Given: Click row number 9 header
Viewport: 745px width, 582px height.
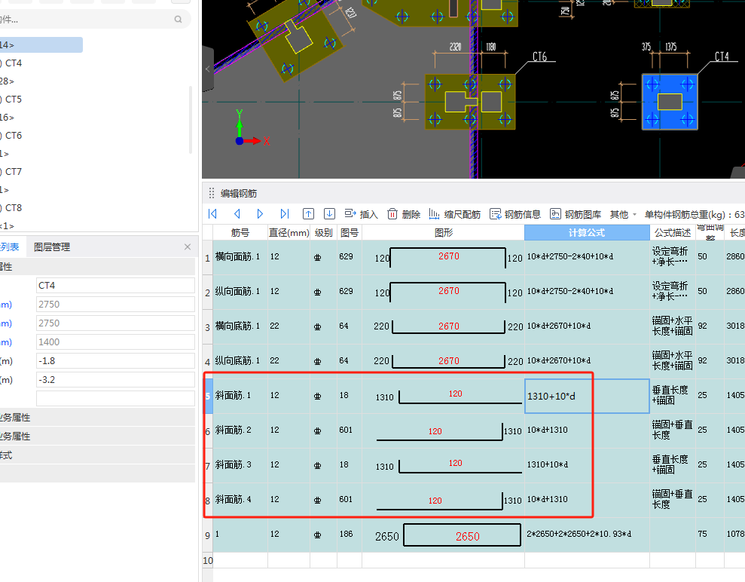Looking at the screenshot, I should click(208, 535).
